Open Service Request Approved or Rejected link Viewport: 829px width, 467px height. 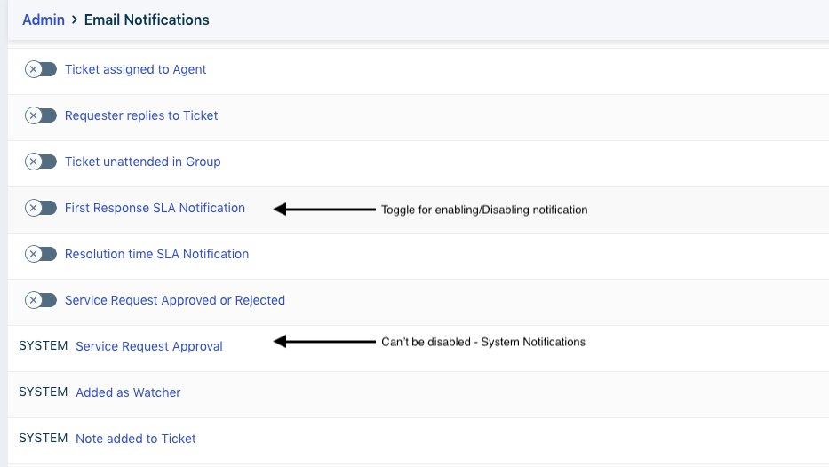pos(175,300)
